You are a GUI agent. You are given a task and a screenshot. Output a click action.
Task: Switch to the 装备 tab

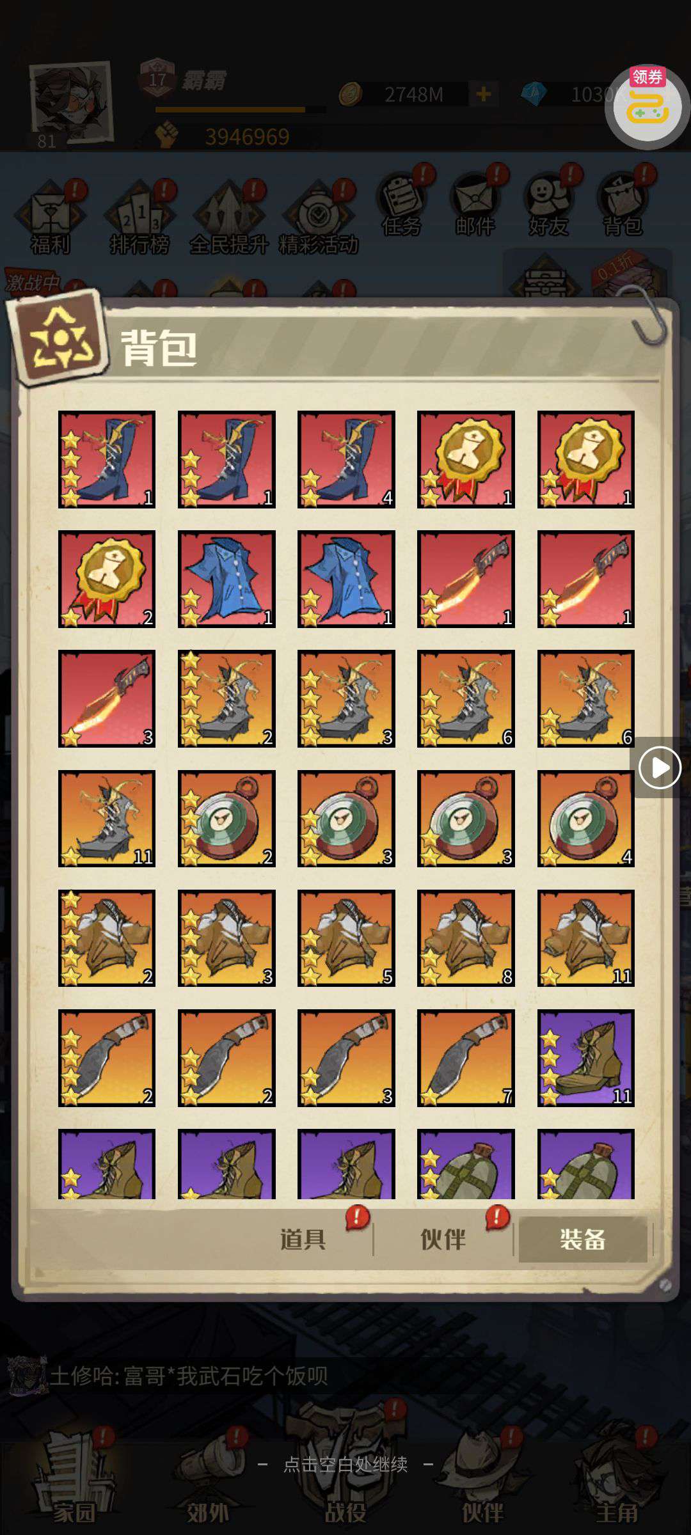582,1240
